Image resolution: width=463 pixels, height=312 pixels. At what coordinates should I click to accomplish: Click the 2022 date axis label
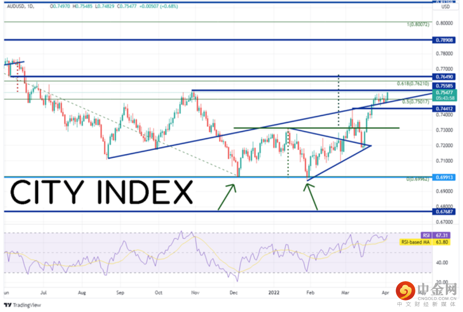[x=274, y=293]
